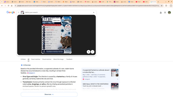Open the tab search dropdown arrow
Image resolution: width=173 pixels, height=97 pixels.
coord(2,2)
